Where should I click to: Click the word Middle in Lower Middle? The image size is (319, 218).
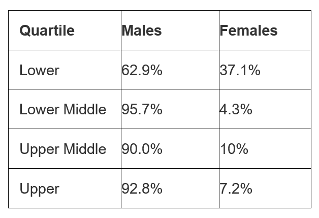[85, 110]
